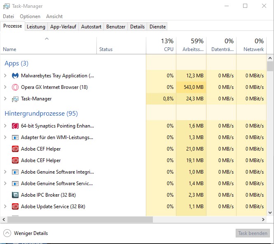This screenshot has width=274, height=244.
Task: Select the Adobe Update Service (32 Bit) name
Action: (x=53, y=207)
